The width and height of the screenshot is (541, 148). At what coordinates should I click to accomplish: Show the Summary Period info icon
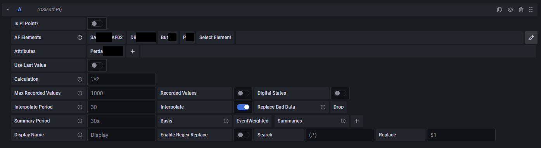tap(80, 121)
